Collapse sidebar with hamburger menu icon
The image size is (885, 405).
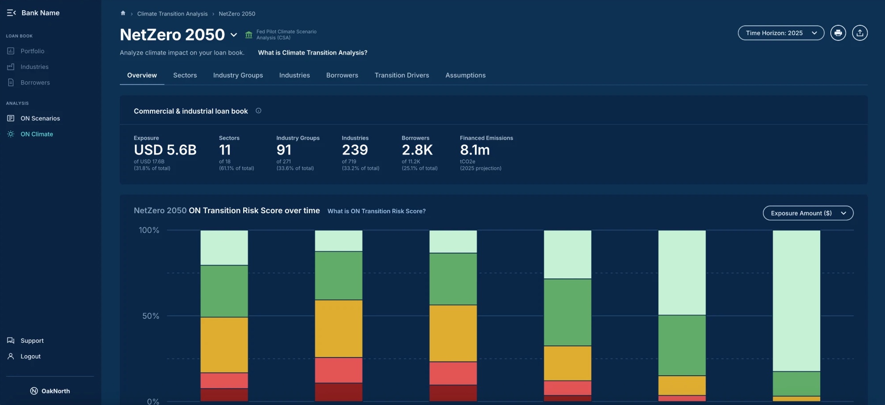(x=12, y=13)
